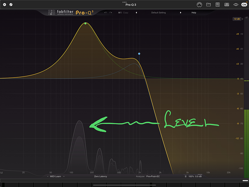Open the Help menu
The width and height of the screenshot is (249, 187).
coord(194,12)
